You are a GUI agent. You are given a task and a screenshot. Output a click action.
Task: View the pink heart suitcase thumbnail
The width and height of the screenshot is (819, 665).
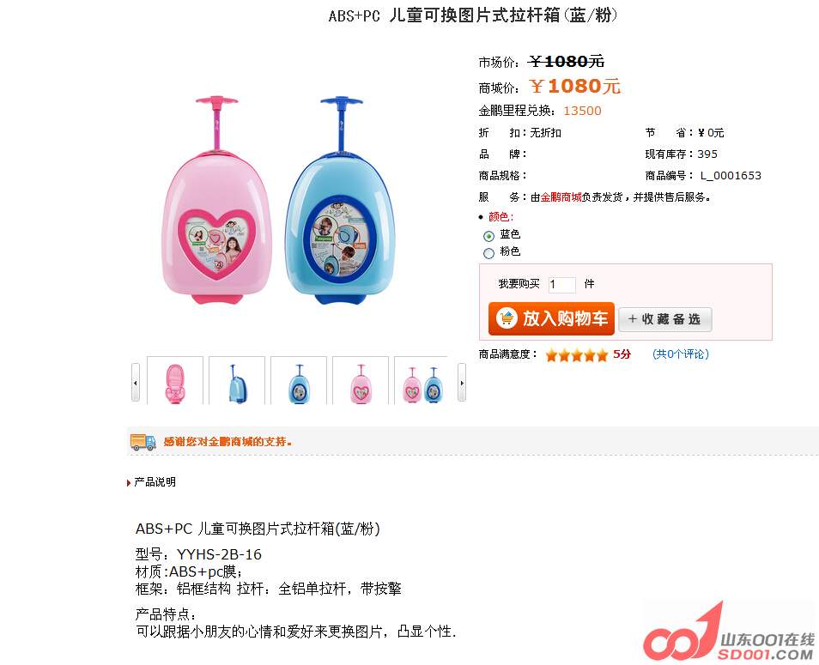tap(361, 381)
